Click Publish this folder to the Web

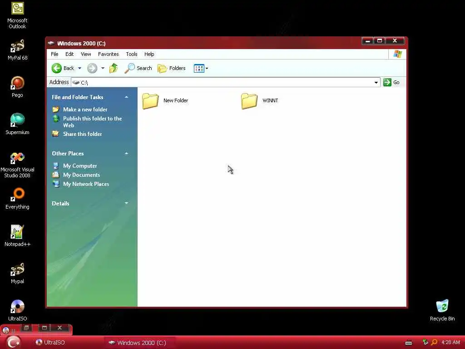point(93,122)
